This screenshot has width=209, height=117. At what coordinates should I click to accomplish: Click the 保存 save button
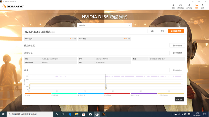tap(162, 31)
